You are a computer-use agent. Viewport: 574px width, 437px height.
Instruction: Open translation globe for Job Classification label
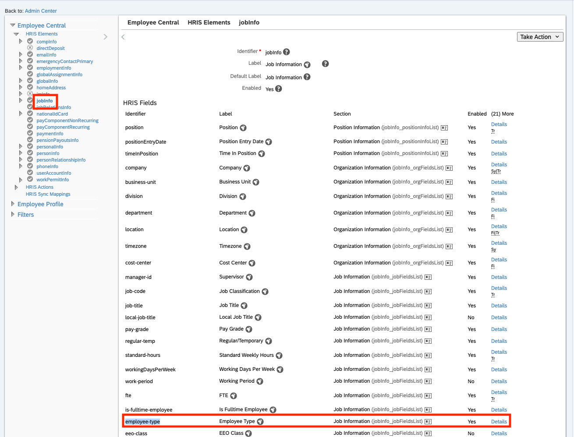265,292
